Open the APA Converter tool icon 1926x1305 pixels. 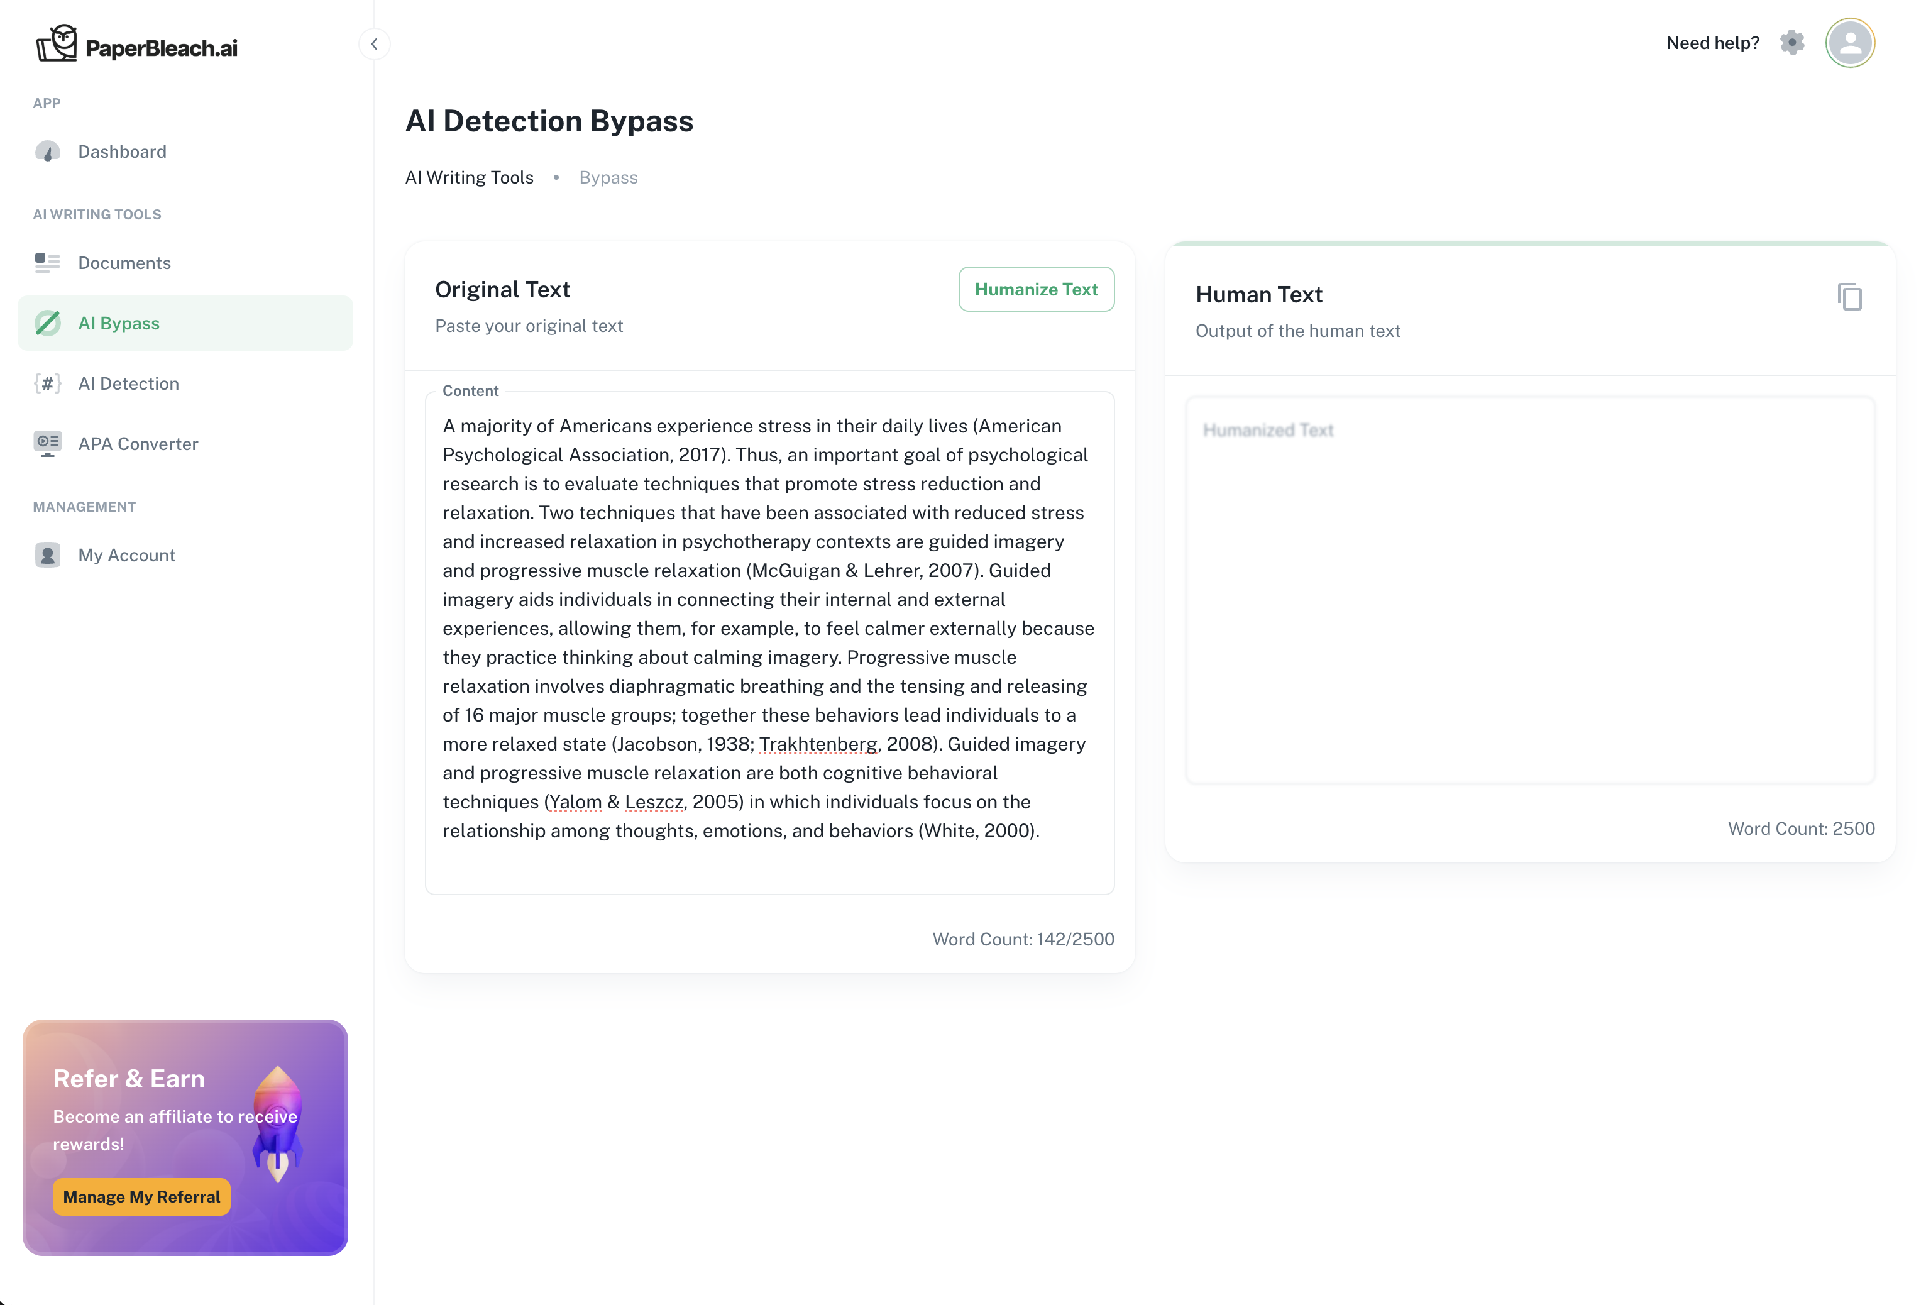[x=47, y=443]
